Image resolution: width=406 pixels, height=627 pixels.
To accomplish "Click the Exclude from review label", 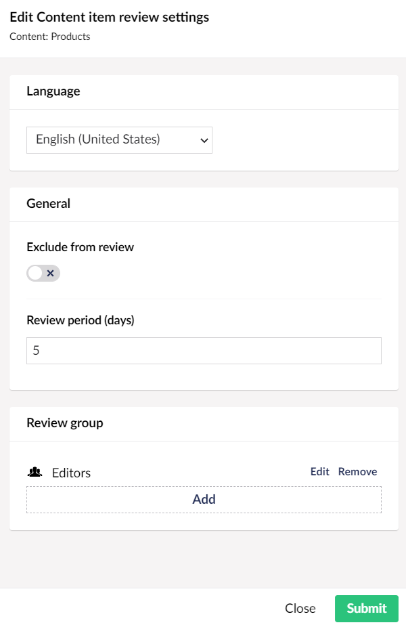I will click(81, 247).
